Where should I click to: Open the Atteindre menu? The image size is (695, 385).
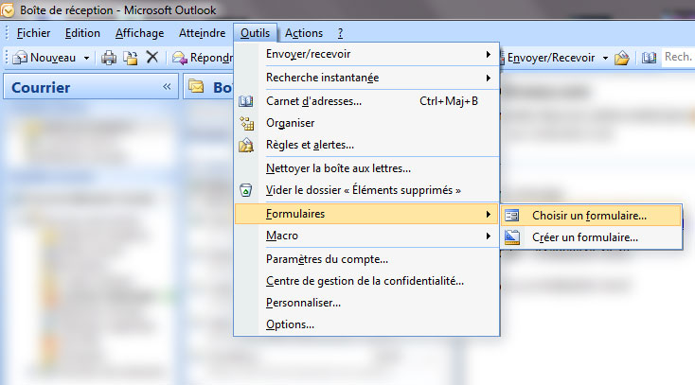(202, 33)
